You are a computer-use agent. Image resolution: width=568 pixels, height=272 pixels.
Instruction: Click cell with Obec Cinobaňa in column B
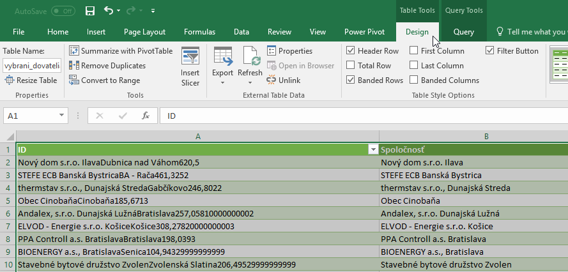coord(474,200)
